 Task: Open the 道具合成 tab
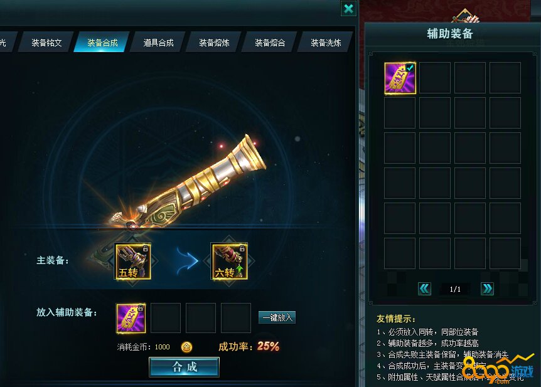[x=158, y=43]
